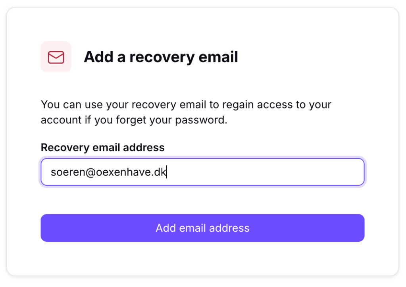Focus the Recovery email address input field
406x287 pixels.
202,172
